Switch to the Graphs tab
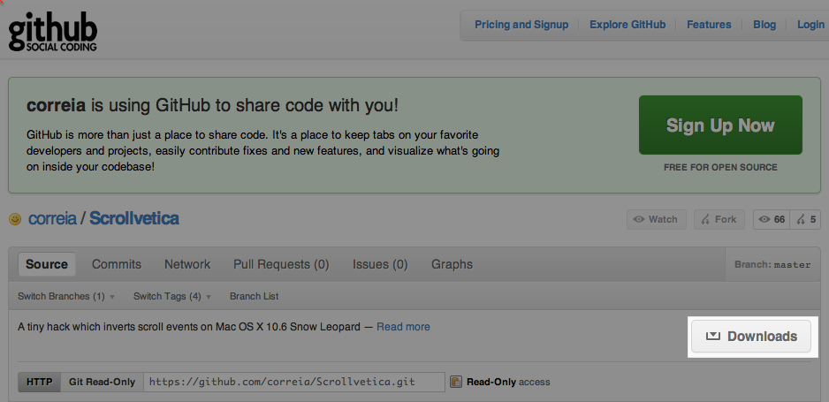This screenshot has width=829, height=402. 452,264
